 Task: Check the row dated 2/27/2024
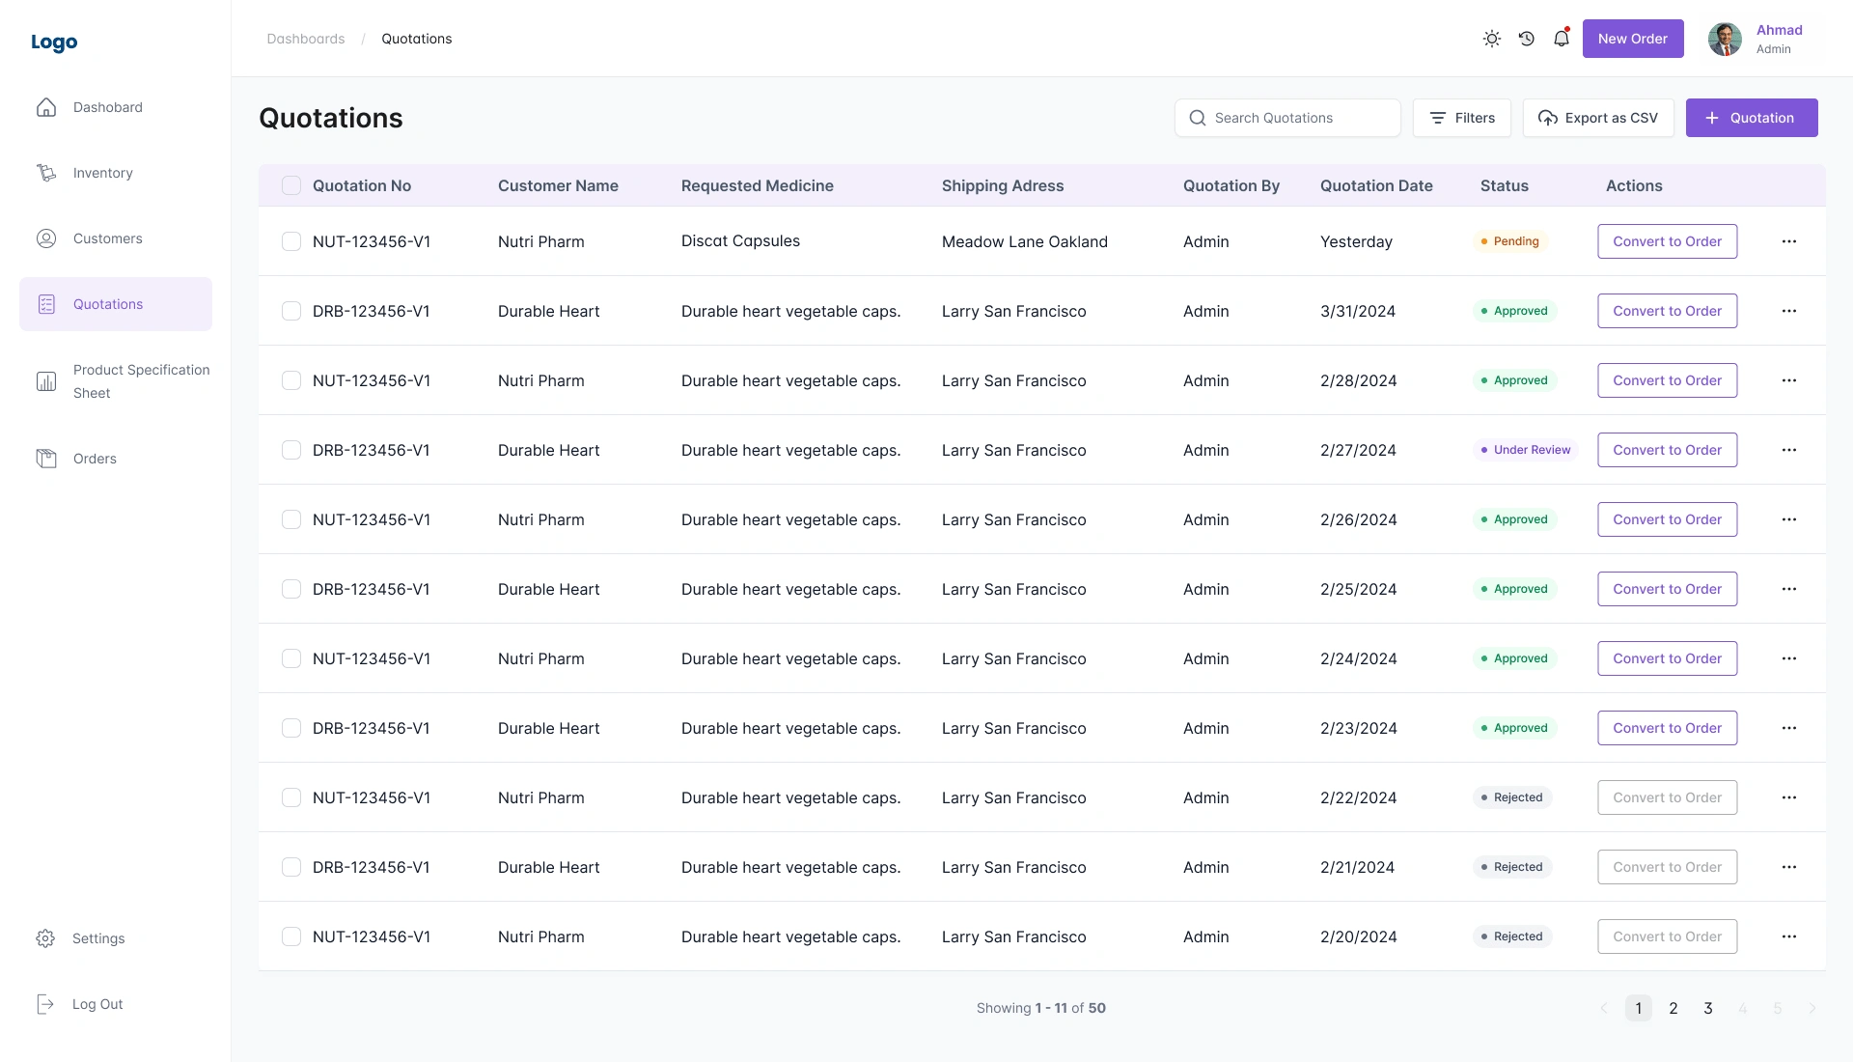pyautogui.click(x=291, y=450)
